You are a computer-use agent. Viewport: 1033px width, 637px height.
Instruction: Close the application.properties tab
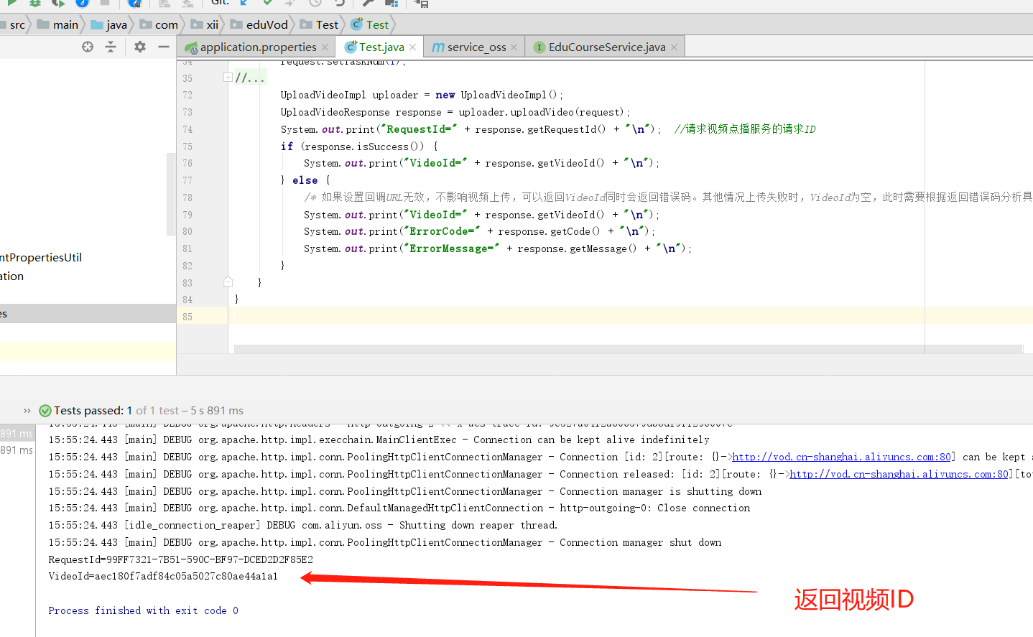tap(325, 47)
